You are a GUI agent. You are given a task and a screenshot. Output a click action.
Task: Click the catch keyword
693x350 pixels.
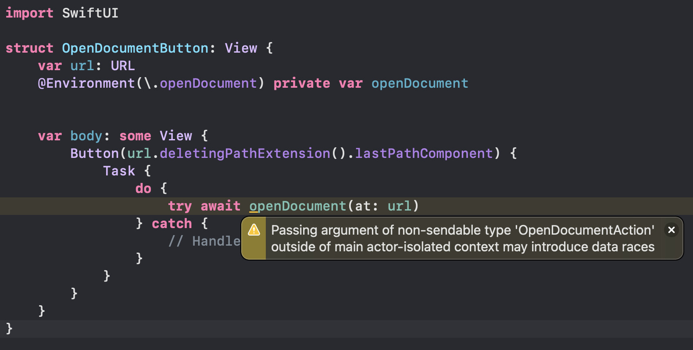[x=171, y=224]
